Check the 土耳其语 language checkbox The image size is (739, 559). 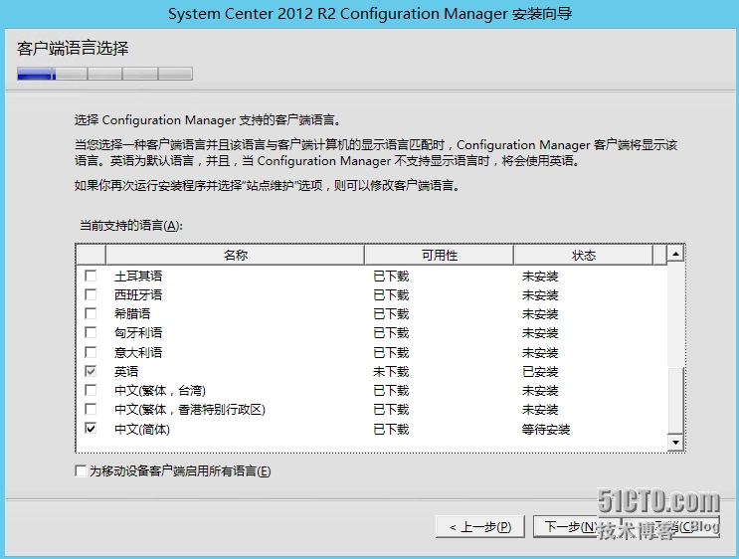(x=91, y=276)
